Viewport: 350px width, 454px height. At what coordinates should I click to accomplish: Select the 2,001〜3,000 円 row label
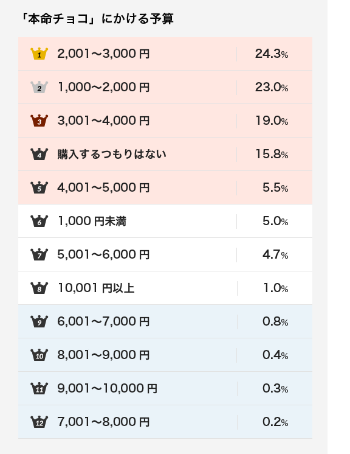(x=103, y=54)
